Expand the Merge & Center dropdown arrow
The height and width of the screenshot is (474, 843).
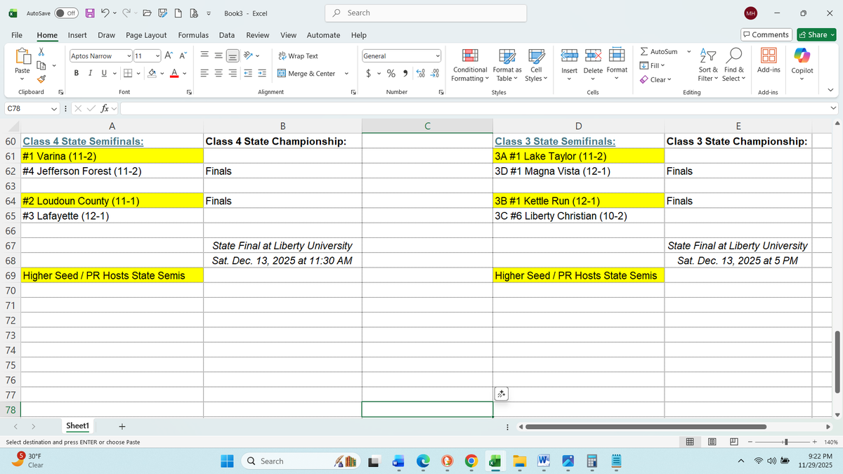[346, 73]
